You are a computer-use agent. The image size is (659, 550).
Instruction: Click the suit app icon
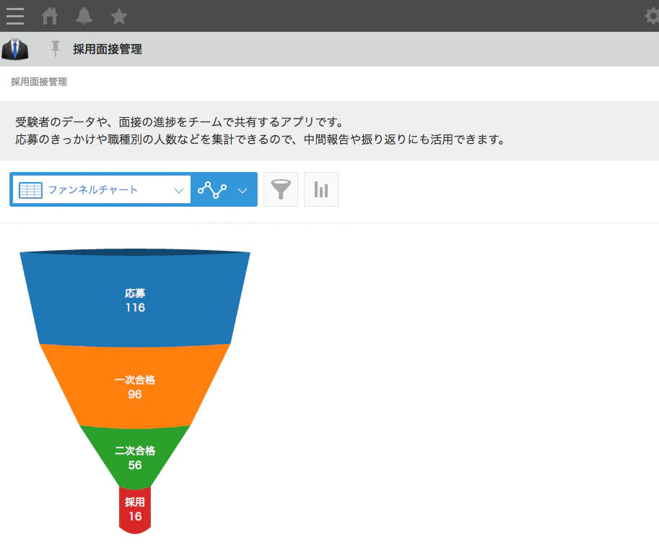point(15,49)
